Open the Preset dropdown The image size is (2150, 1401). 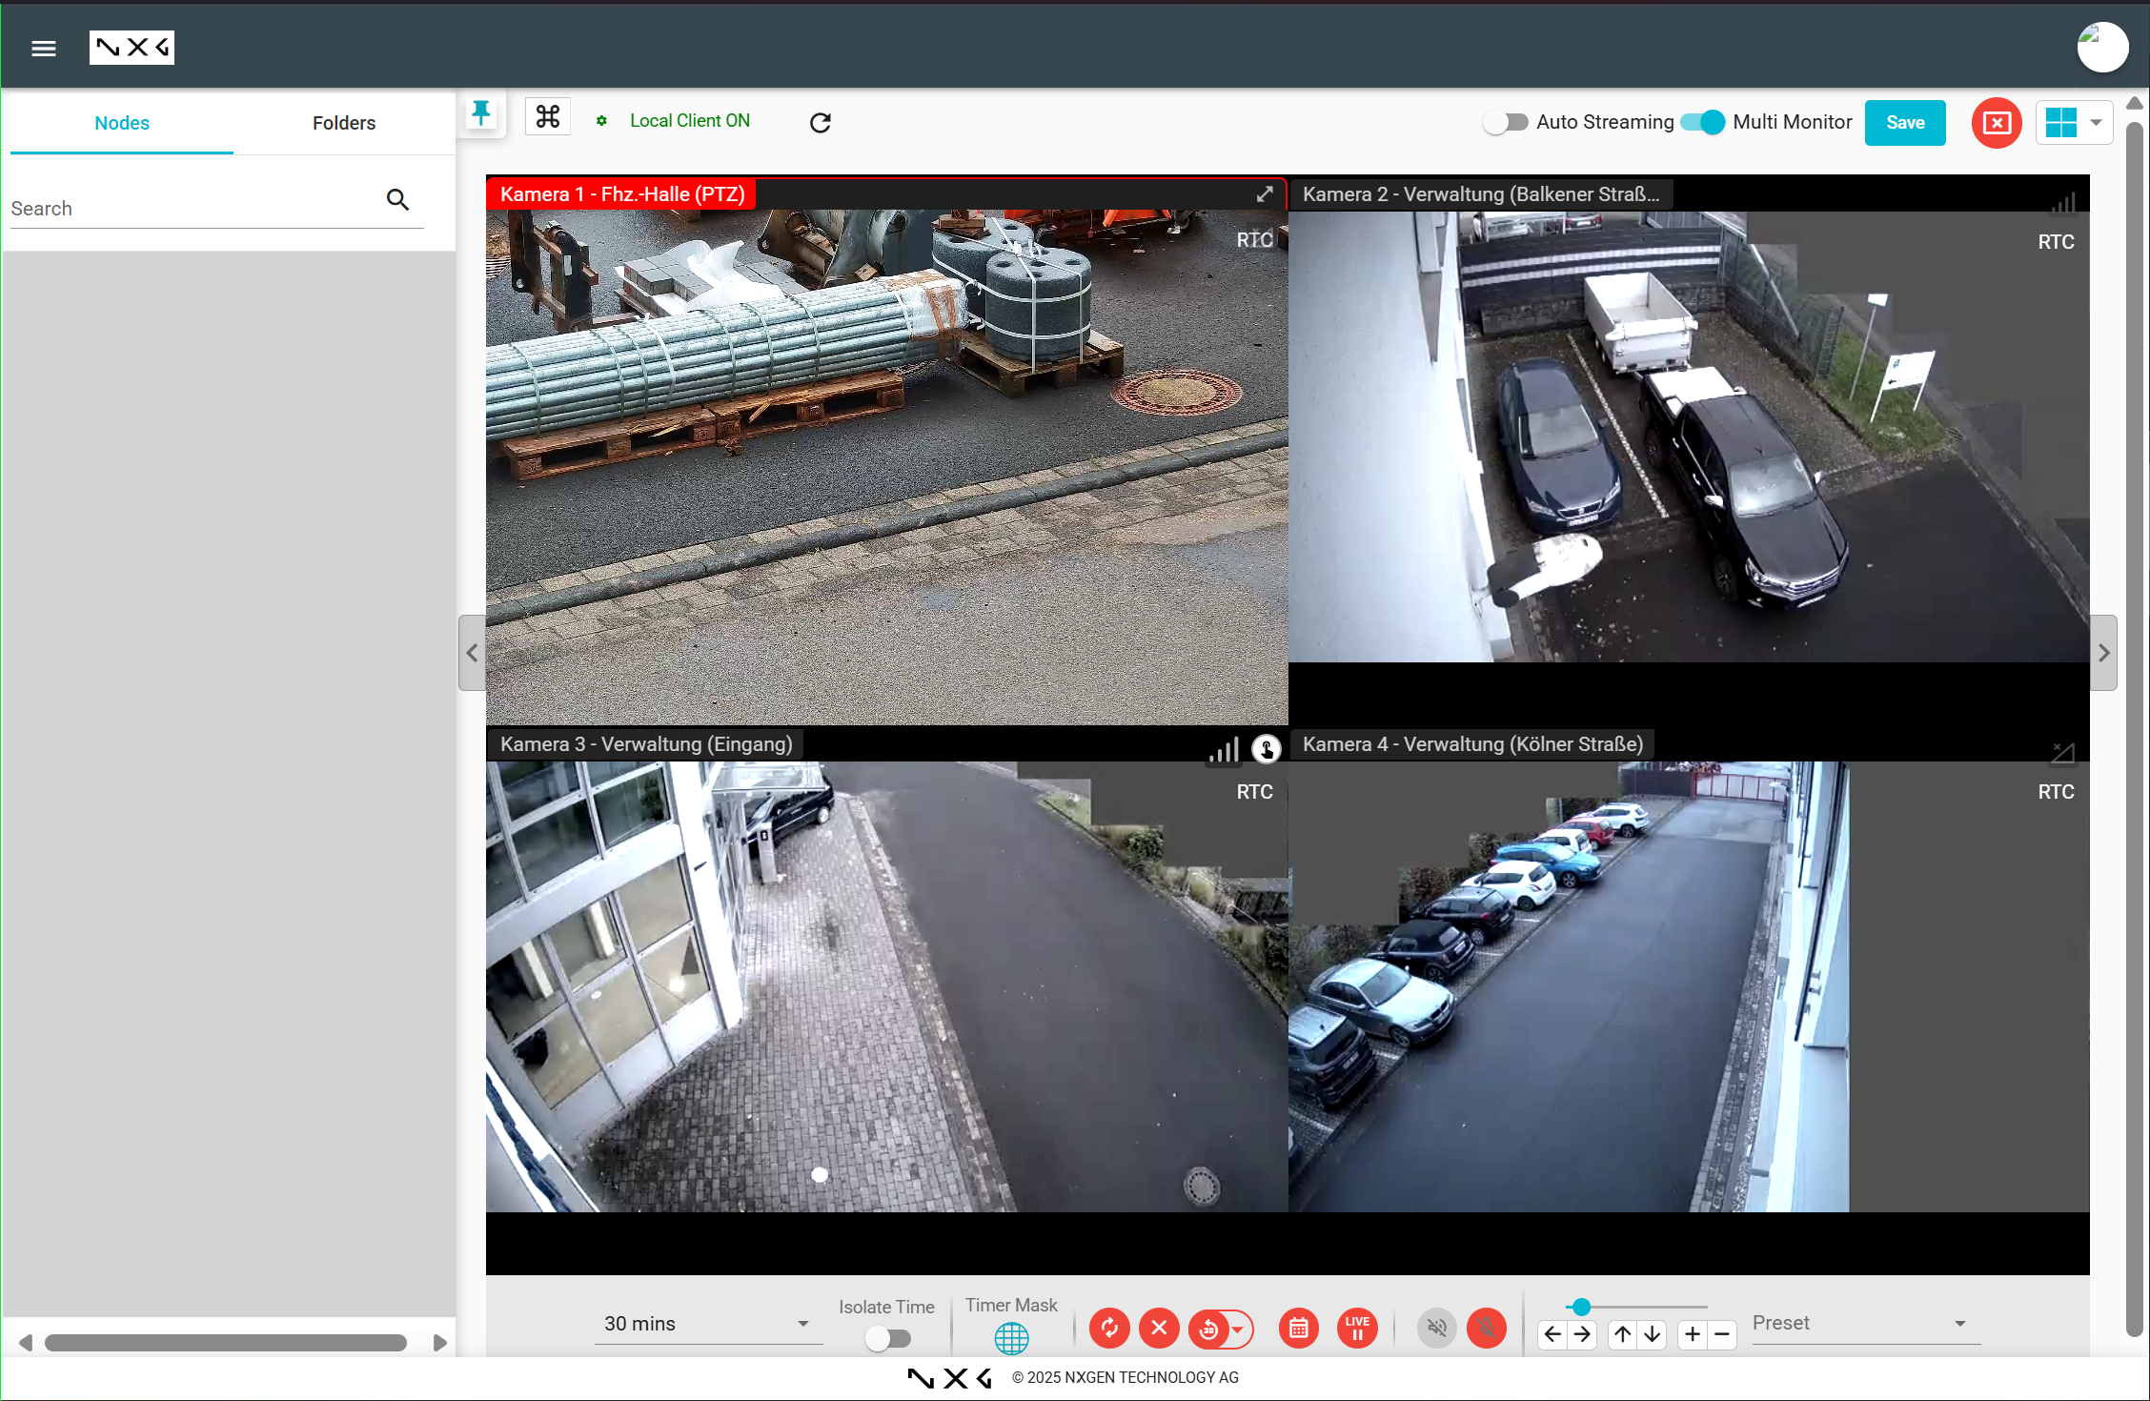point(1859,1324)
